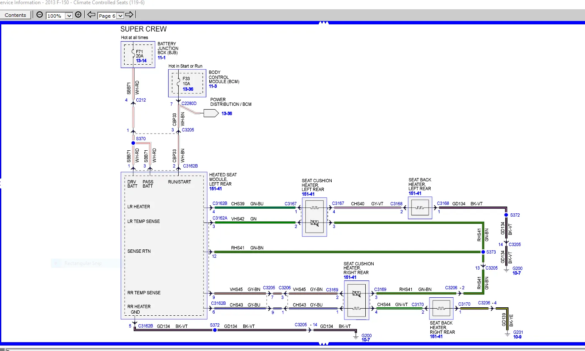Image resolution: width=585 pixels, height=351 pixels.
Task: Follow the 11-1 Battery Junction Box link
Action: click(161, 58)
